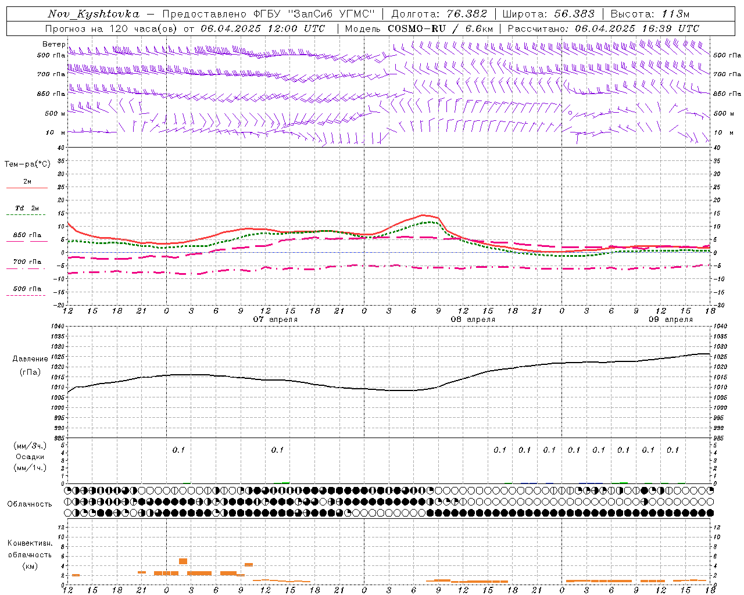This screenshot has width=744, height=595.
Task: Click the Давление pressure panel label
Action: click(x=30, y=359)
